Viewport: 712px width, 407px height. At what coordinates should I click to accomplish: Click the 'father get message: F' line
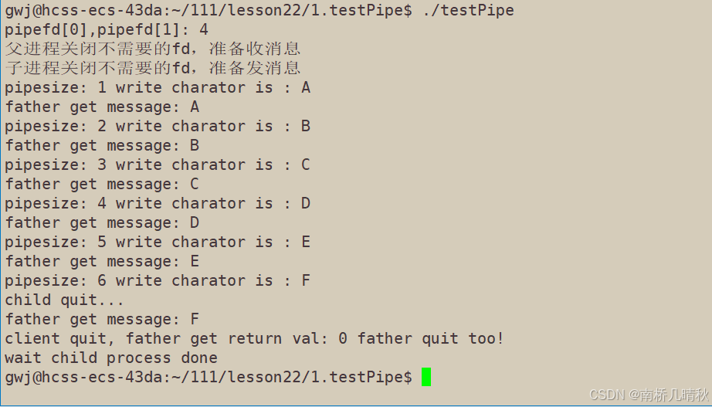[x=102, y=319]
